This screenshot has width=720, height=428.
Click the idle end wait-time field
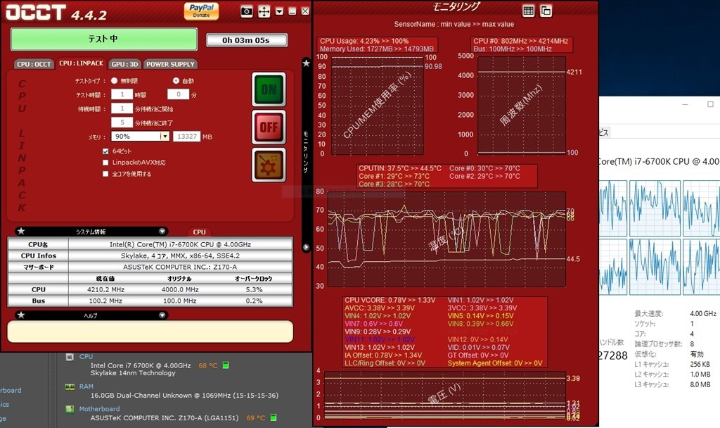click(122, 122)
